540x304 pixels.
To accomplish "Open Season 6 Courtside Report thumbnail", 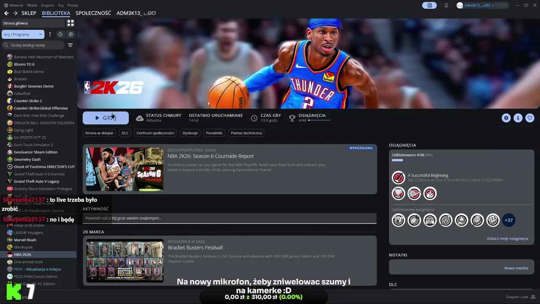I will coord(124,169).
